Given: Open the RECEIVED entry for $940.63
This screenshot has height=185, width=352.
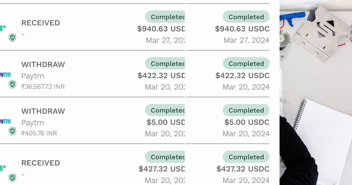Looking at the screenshot, I should 40,23.
